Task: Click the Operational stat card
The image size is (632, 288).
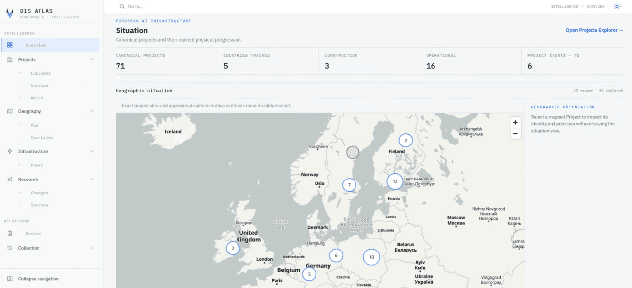Action: pos(471,62)
